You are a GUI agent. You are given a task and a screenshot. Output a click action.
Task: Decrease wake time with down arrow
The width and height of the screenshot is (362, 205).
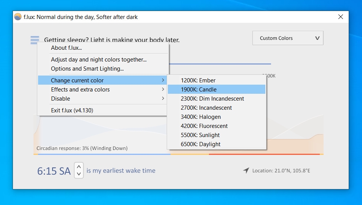click(79, 174)
